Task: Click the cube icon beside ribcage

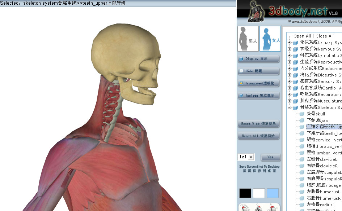Action: click(x=302, y=185)
